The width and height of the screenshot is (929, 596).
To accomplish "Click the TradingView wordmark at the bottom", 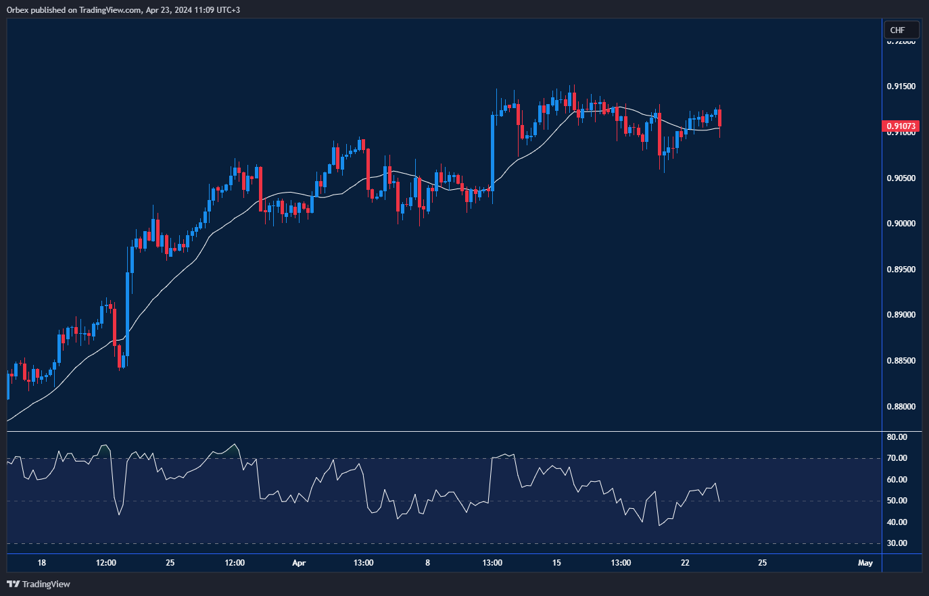I will click(45, 584).
